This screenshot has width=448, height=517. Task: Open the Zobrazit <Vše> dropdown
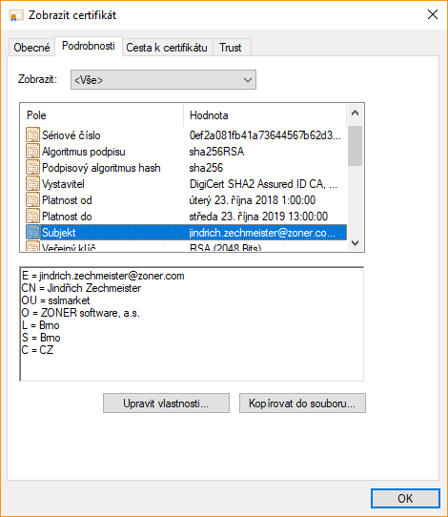(x=163, y=79)
